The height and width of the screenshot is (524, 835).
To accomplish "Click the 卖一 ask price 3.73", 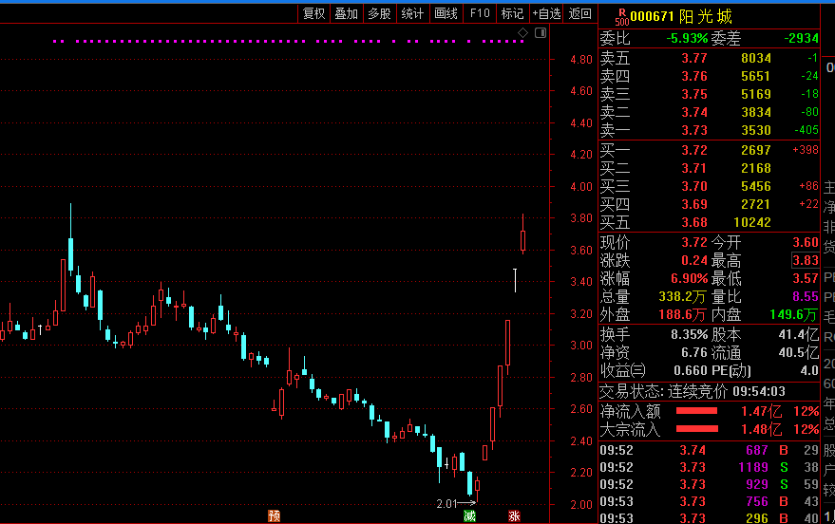I will [x=693, y=130].
